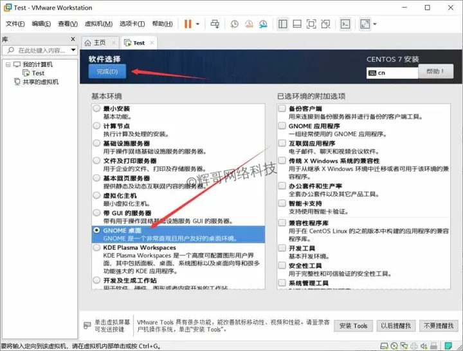Select the KDE Plasma Workspaces radio option
Image resolution: width=463 pixels, height=351 pixels.
coord(96,247)
